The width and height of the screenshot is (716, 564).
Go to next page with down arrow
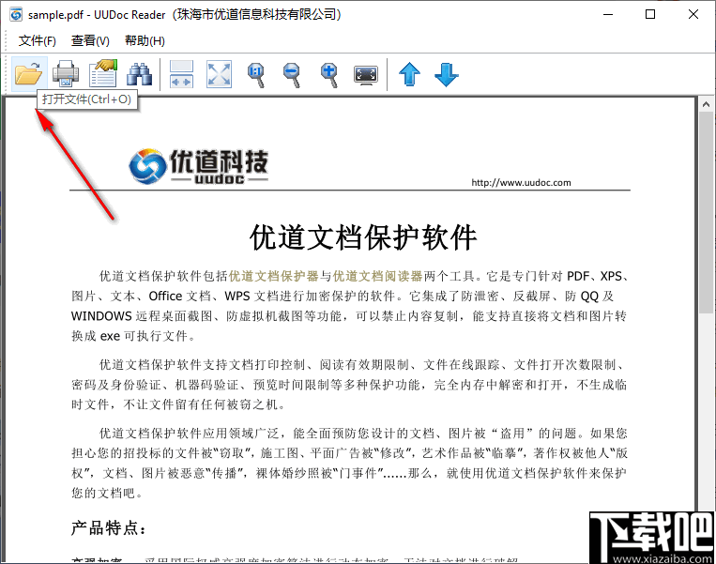(x=446, y=74)
